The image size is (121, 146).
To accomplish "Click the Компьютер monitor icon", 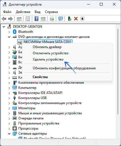I will pyautogui.click(x=15, y=88).
